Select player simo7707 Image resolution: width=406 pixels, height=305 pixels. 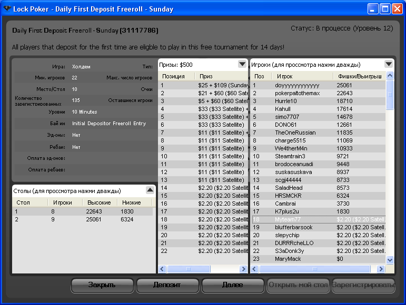point(319,117)
